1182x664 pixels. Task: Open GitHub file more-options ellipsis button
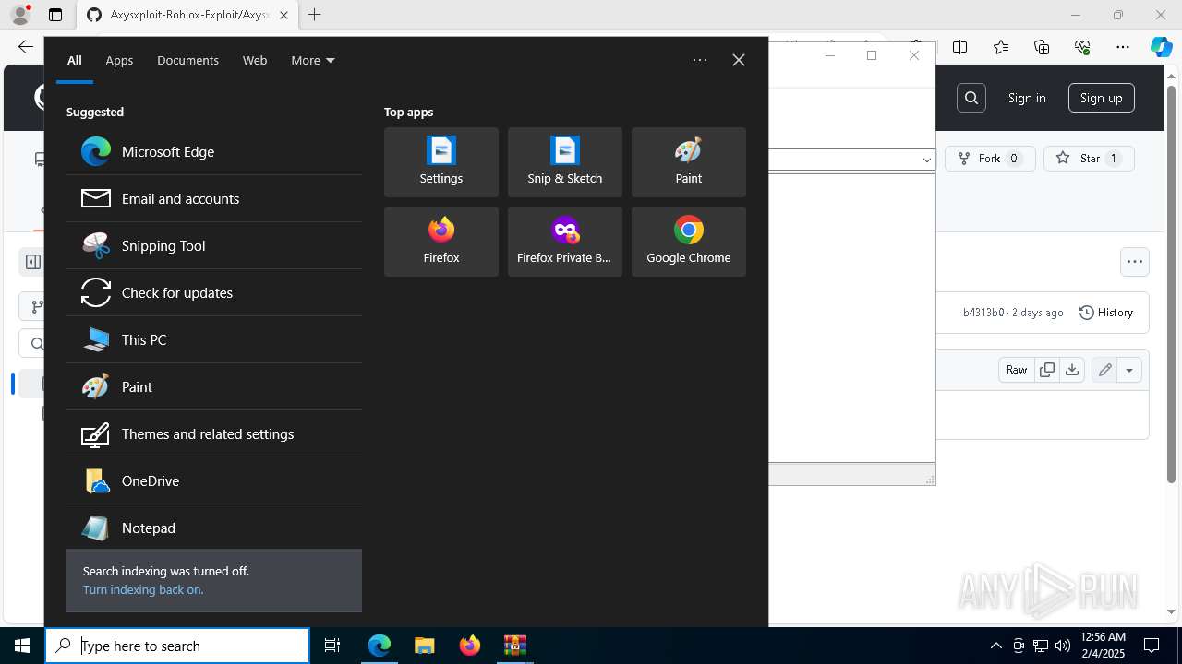click(x=1135, y=262)
